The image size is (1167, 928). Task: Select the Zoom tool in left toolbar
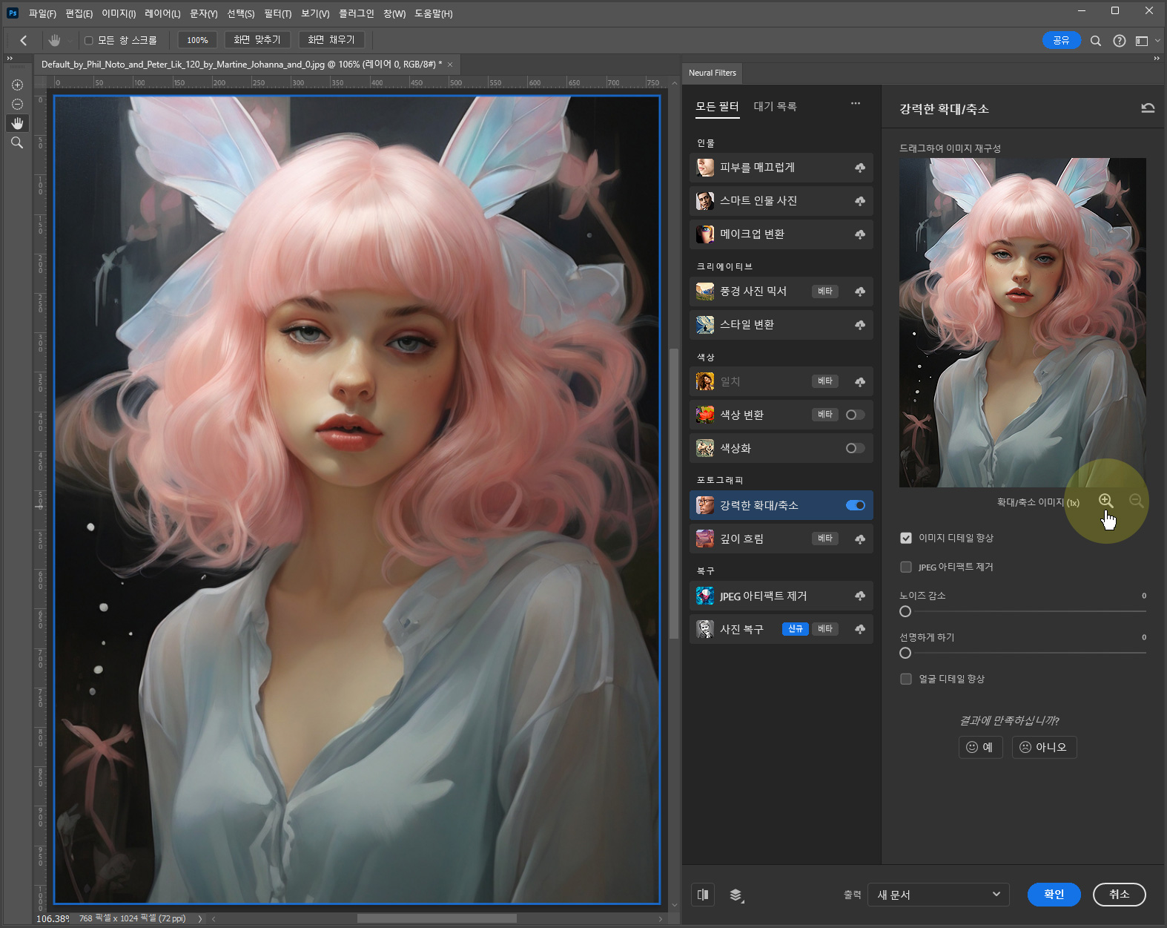point(17,142)
